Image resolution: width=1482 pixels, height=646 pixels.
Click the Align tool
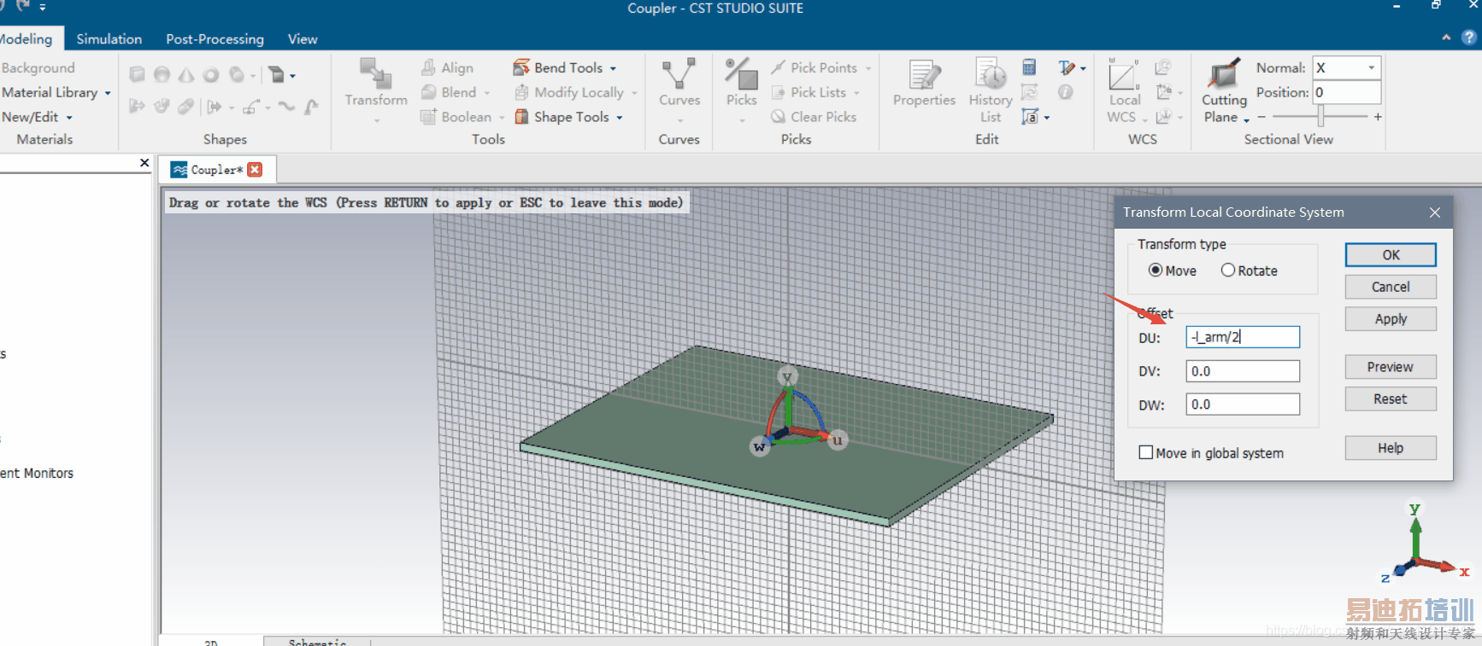[x=448, y=67]
